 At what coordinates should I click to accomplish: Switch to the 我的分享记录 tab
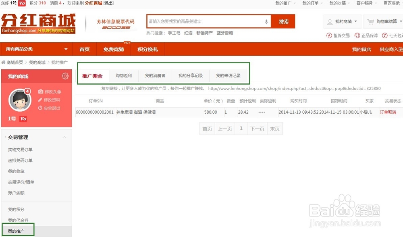(x=191, y=75)
